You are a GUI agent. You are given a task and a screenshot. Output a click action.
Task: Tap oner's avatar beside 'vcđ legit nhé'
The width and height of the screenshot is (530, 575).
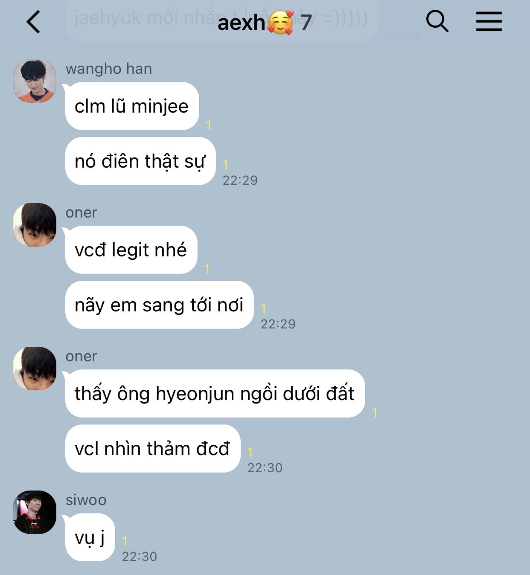pyautogui.click(x=35, y=225)
